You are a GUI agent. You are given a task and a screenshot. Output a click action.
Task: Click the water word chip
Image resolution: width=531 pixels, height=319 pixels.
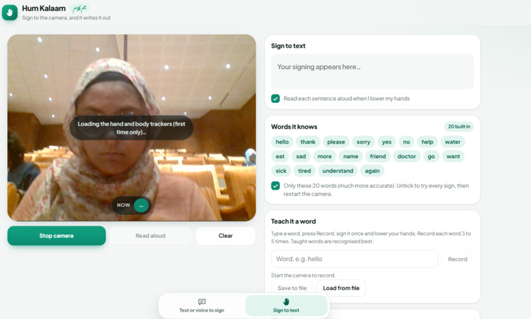click(x=453, y=142)
